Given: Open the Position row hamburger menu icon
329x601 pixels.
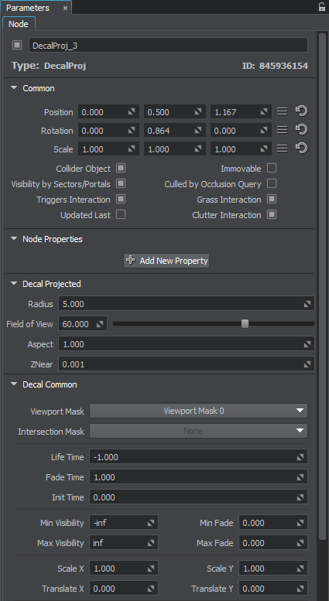Looking at the screenshot, I should pyautogui.click(x=283, y=111).
